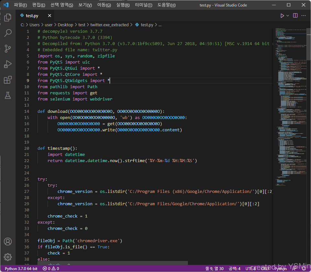311x272 pixels.
Task: Click 'Embedded file name: twitter.py' comment
Action: click(x=77, y=50)
